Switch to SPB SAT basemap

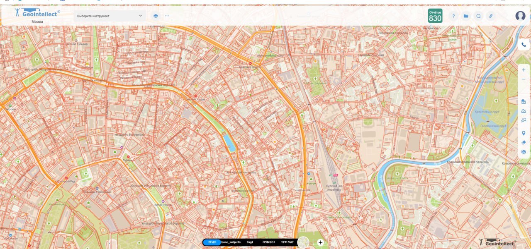tap(287, 242)
